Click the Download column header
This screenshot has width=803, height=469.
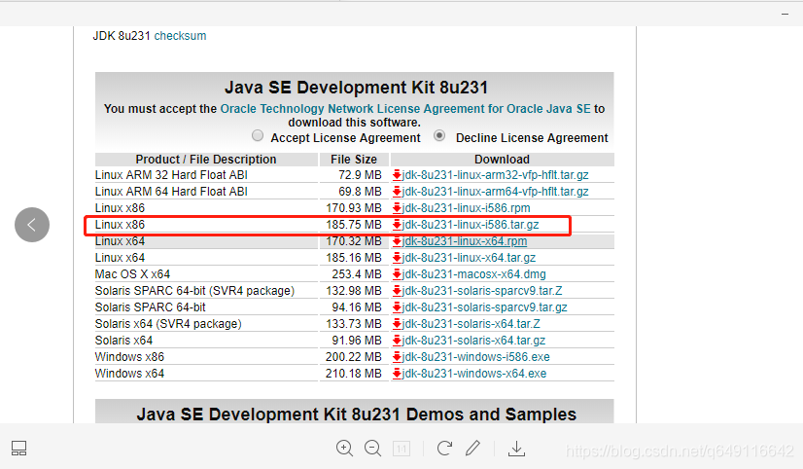point(502,160)
